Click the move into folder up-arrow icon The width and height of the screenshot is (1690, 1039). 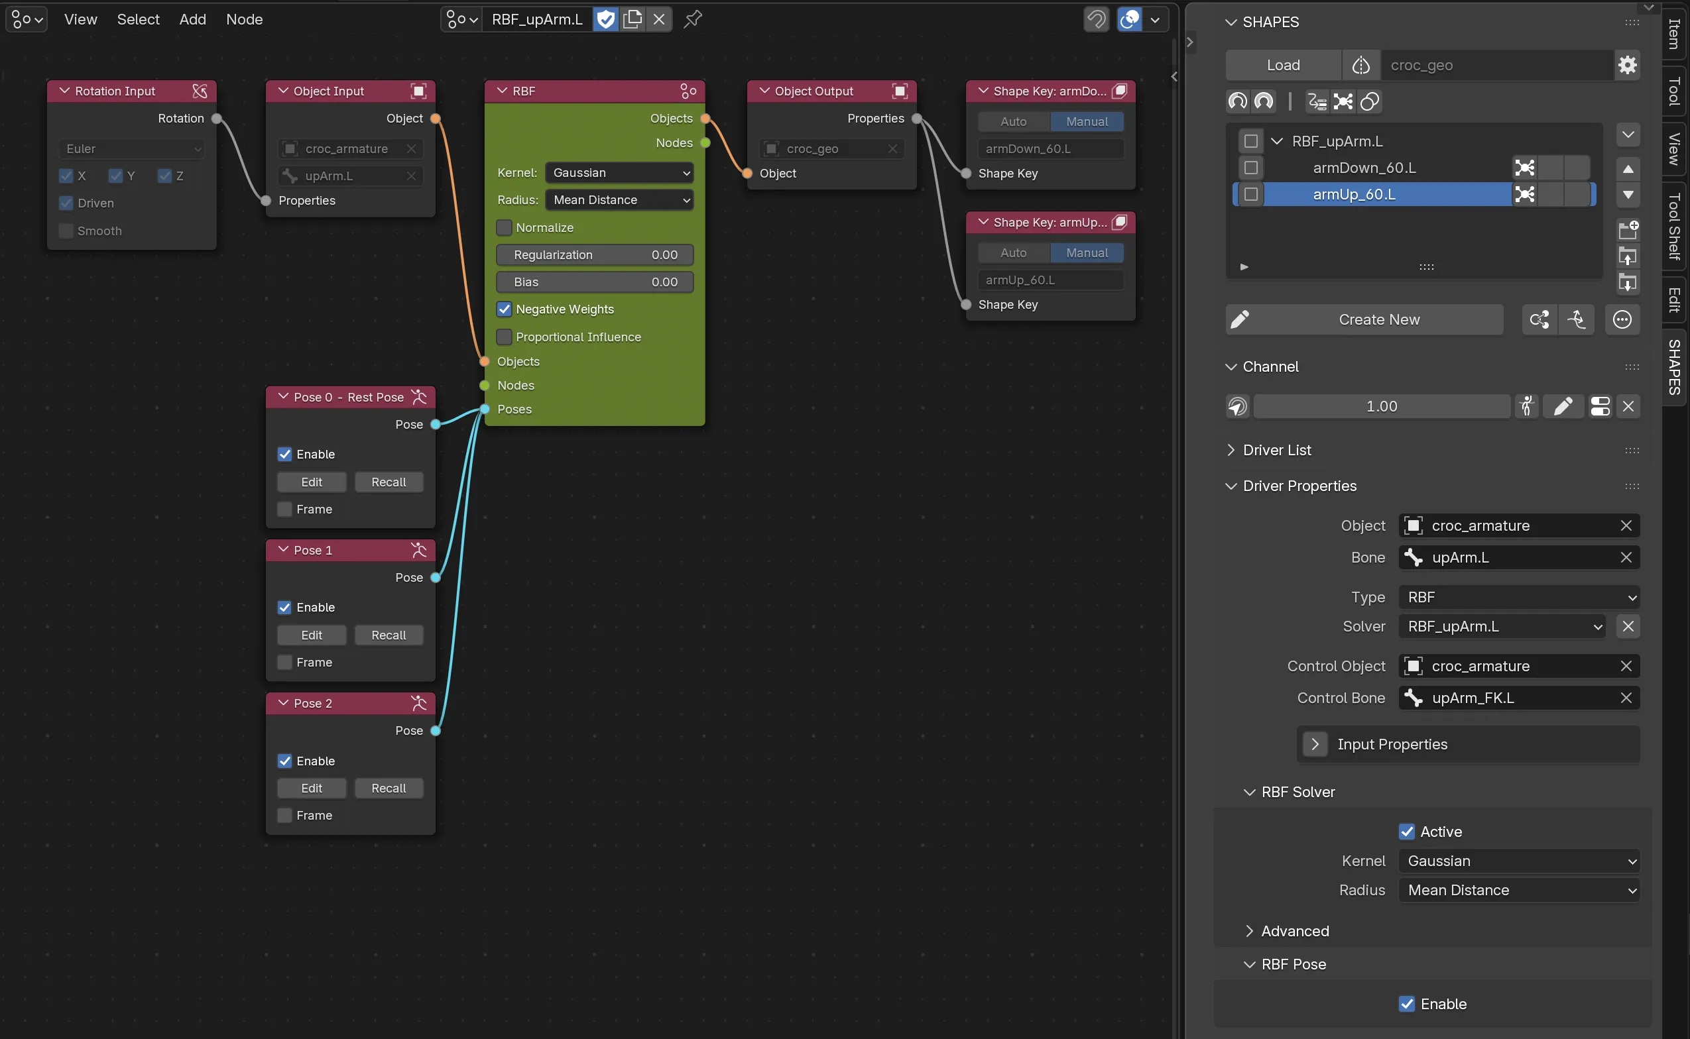click(1628, 256)
